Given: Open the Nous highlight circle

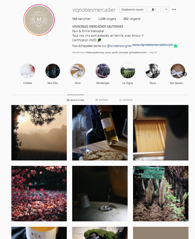Looking at the screenshot, I should click(153, 71).
